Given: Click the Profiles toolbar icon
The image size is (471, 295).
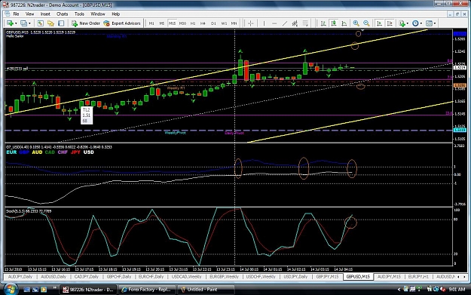Looking at the screenshot, I should pyautogui.click(x=23, y=23).
